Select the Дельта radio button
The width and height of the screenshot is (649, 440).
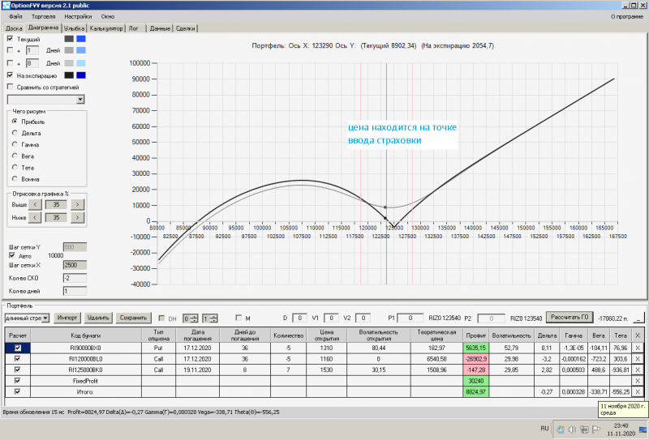(15, 133)
